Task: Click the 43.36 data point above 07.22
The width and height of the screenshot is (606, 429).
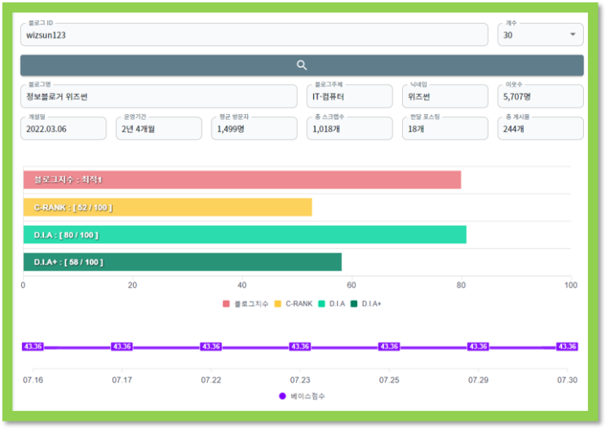Action: [211, 347]
